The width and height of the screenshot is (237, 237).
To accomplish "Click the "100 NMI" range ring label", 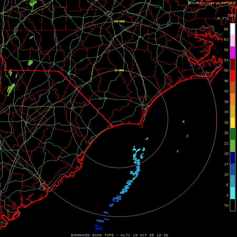I will (119, 21).
